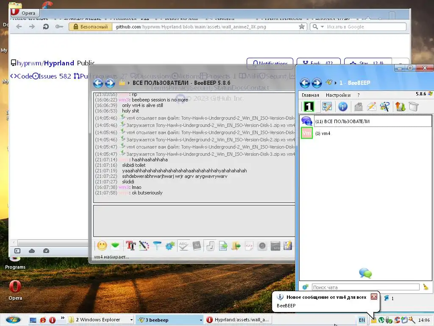Open the Windows Start button
434x326 pixels.
pos(13,320)
